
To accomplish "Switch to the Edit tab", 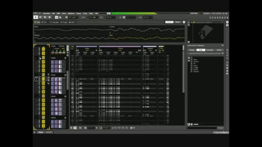I will [x=37, y=22].
